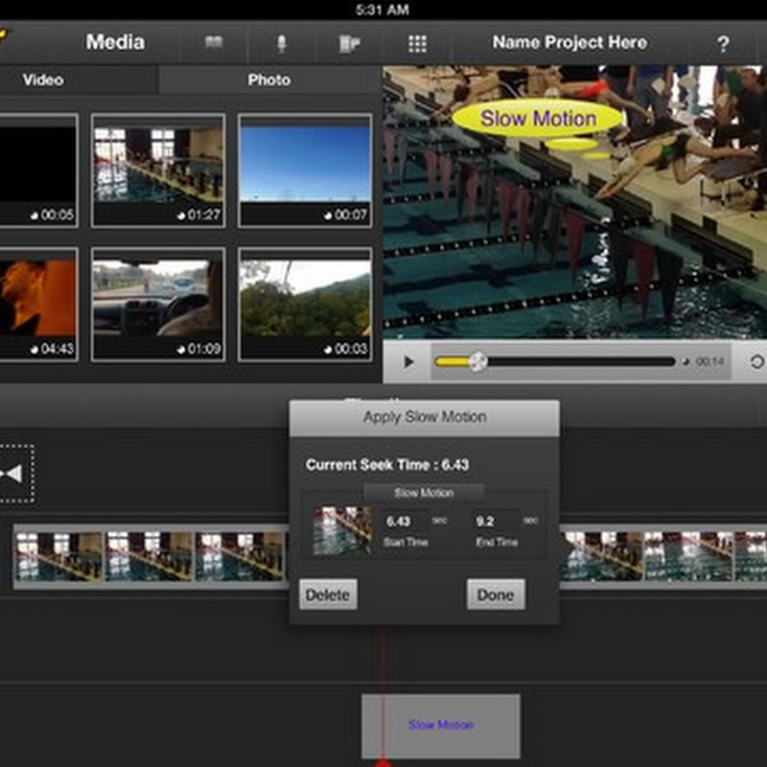This screenshot has height=767, width=767.
Task: Play the preview video
Action: click(x=408, y=362)
